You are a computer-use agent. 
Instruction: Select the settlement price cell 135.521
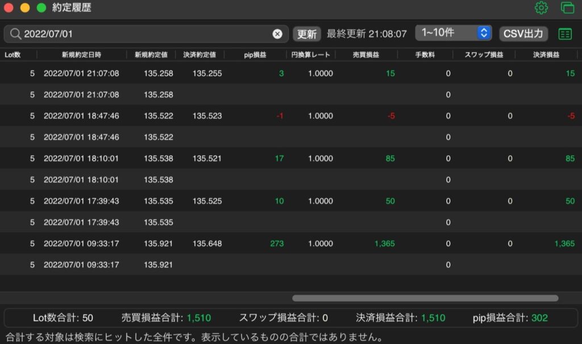coord(207,158)
